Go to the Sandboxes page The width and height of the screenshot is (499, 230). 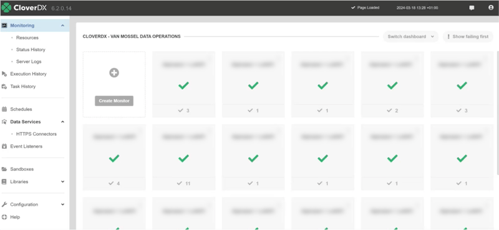[22, 169]
